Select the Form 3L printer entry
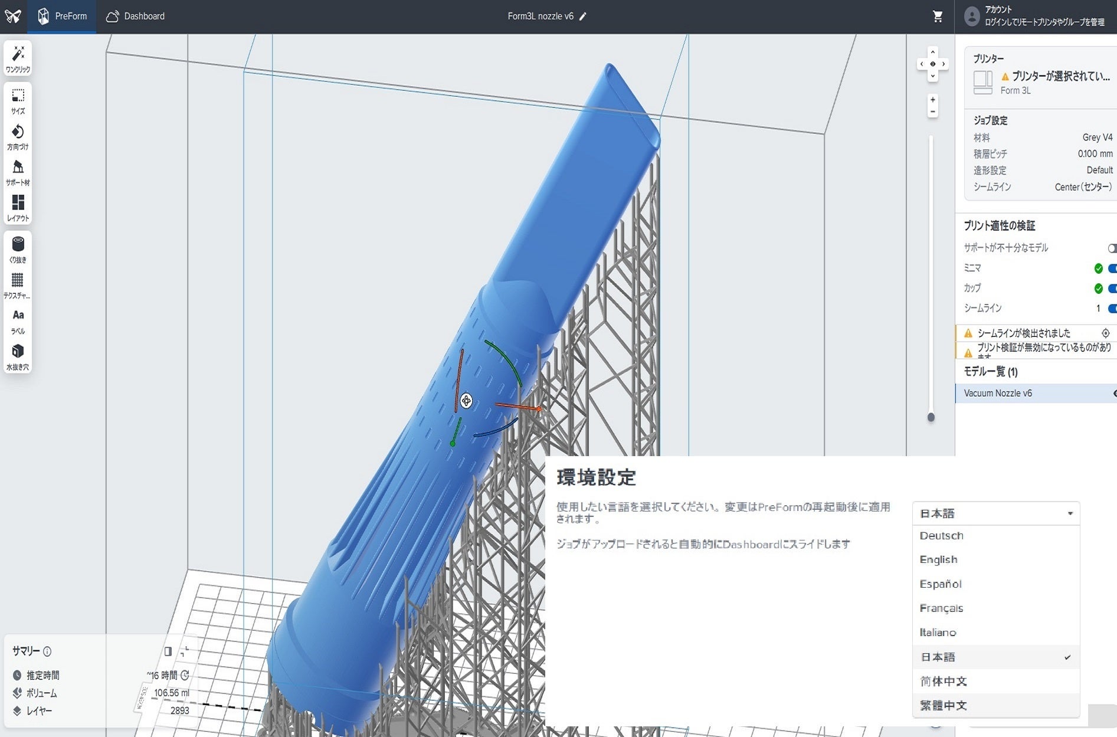The height and width of the screenshot is (737, 1117). click(1041, 82)
